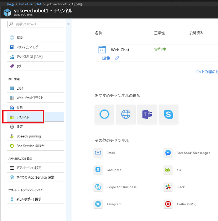Click the 編集 link for Web Chat
218x221 pixels.
pyautogui.click(x=106, y=58)
